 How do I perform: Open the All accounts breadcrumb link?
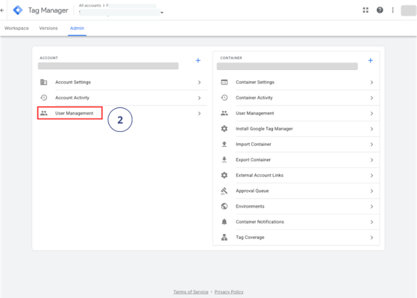point(90,5)
